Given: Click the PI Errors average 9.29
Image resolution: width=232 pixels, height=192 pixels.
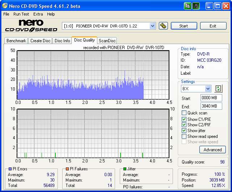Looking at the screenshot, I should pos(51,175).
